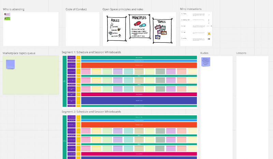Click the orange-red bar in Segment 1 schedule
The image size is (273, 159).
pos(139,65)
